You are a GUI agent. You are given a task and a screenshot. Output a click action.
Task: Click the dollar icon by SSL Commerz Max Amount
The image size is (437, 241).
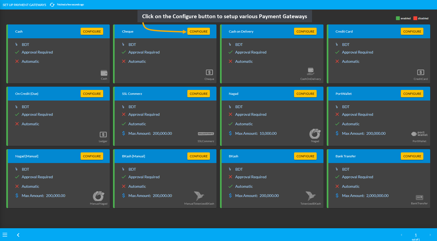point(124,133)
